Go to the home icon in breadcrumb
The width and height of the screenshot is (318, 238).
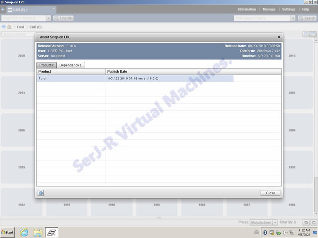pos(9,27)
